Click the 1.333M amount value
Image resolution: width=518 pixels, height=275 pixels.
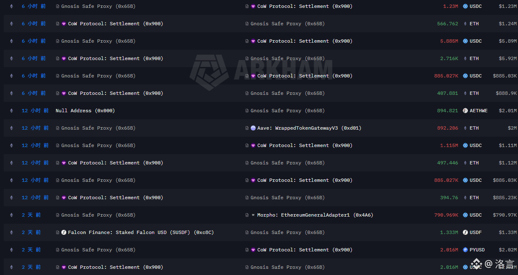point(449,232)
